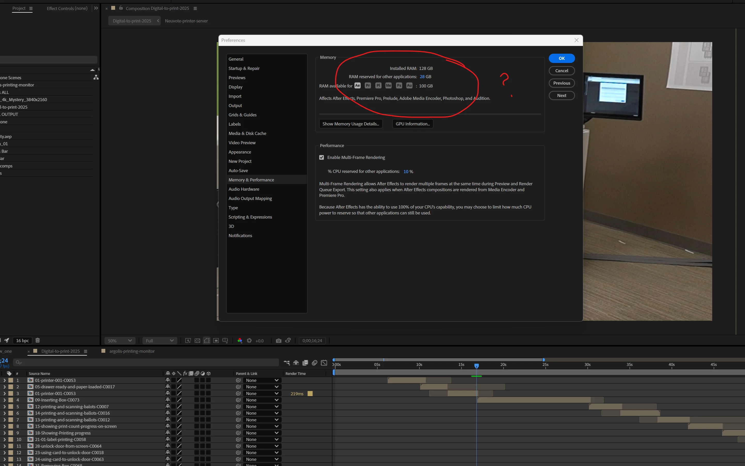This screenshot has width=745, height=466.
Task: Click the Fast Previews lightning icon
Action: point(188,341)
